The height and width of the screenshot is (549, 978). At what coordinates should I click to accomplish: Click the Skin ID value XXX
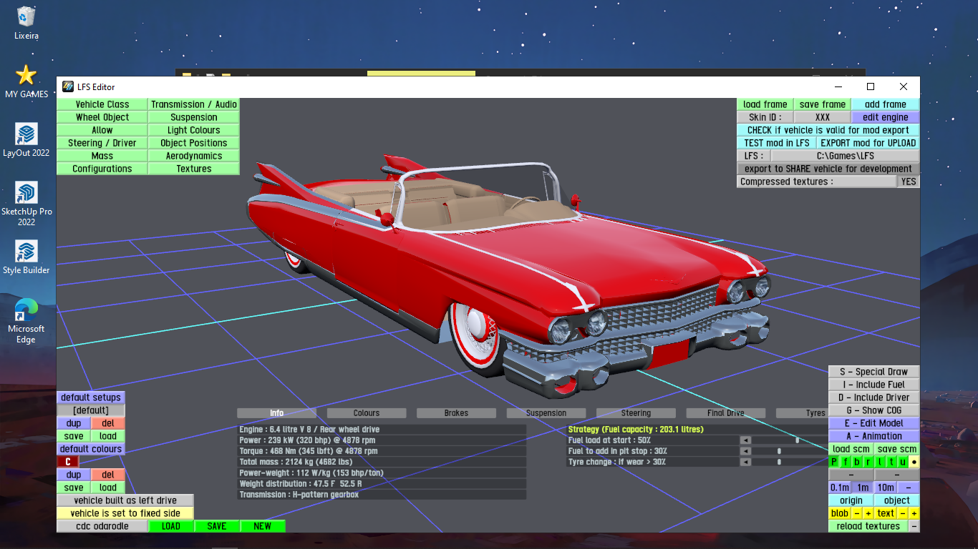coord(823,117)
